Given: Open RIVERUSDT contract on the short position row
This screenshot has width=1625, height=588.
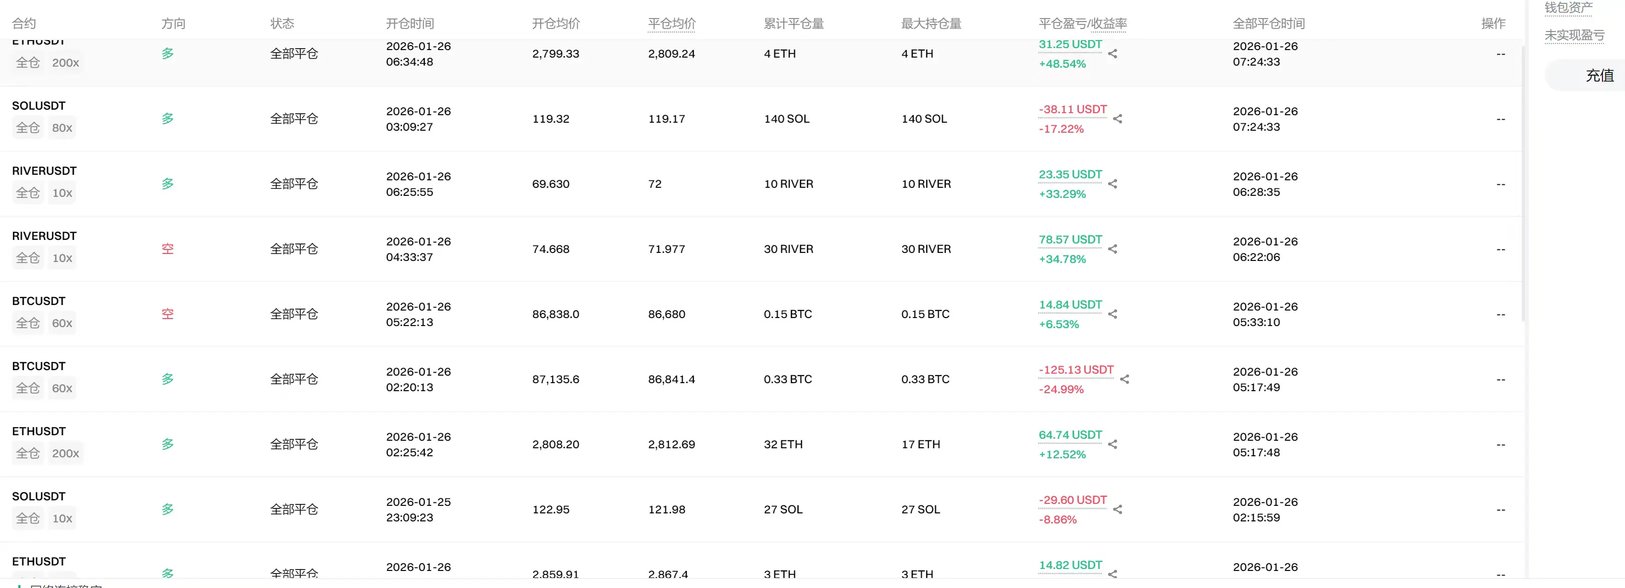Looking at the screenshot, I should [44, 236].
